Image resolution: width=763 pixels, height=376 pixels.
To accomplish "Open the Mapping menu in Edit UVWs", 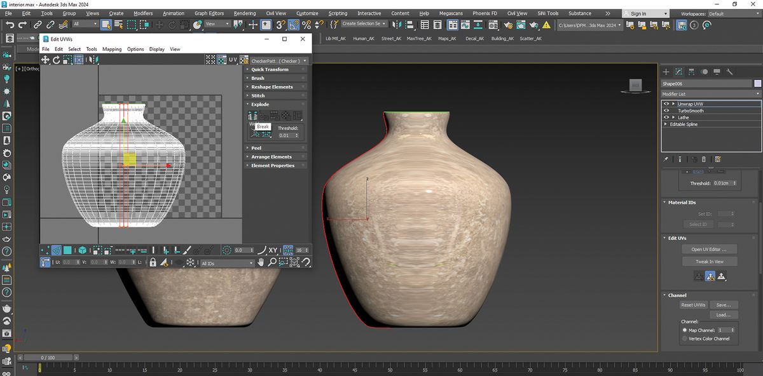I will (x=112, y=49).
